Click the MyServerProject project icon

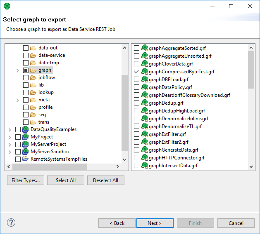pyautogui.click(x=26, y=144)
